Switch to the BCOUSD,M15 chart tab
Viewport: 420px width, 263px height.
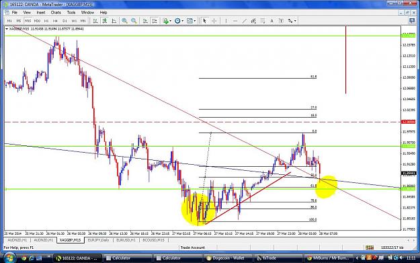(x=153, y=240)
